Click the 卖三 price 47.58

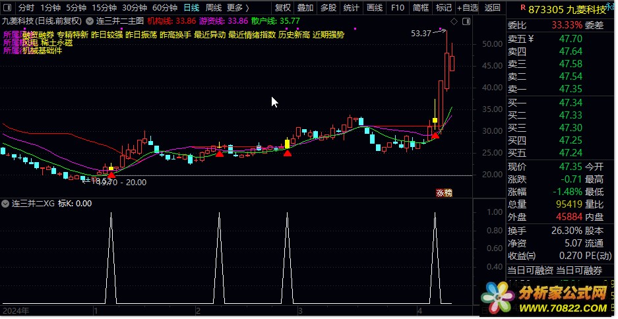(571, 64)
